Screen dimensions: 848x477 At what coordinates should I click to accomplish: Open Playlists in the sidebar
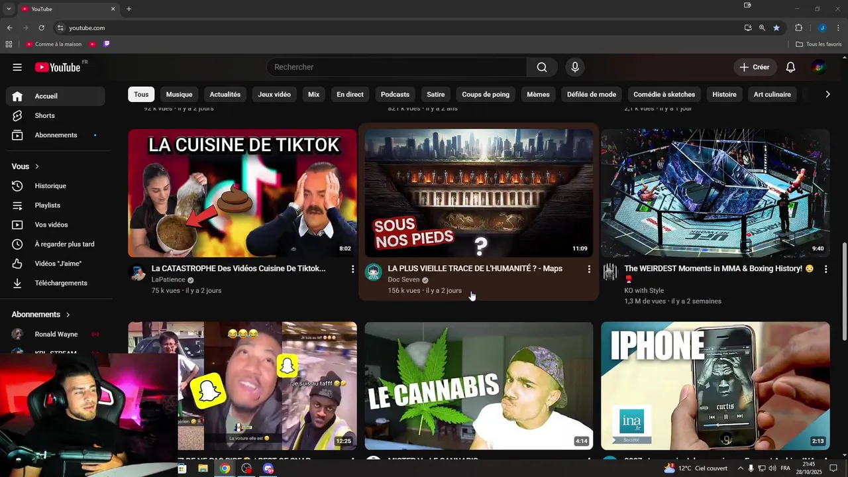[x=56, y=205]
